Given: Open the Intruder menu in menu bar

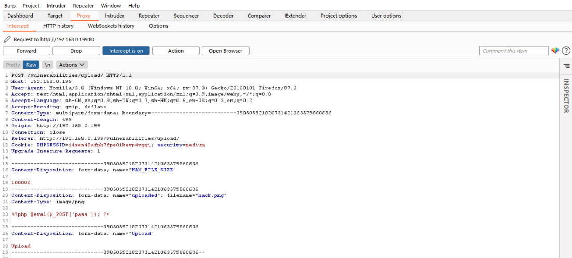Looking at the screenshot, I should (x=56, y=6).
